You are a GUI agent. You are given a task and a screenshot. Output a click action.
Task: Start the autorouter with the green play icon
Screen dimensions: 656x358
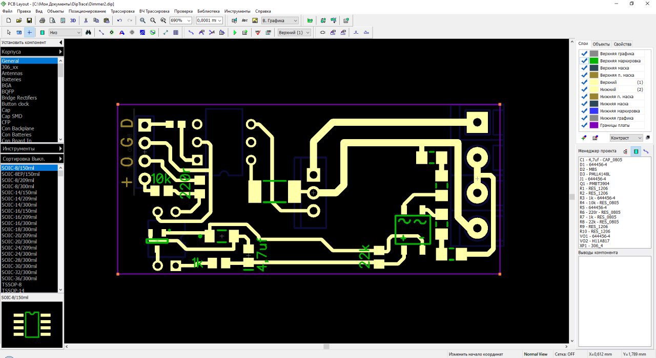[235, 32]
